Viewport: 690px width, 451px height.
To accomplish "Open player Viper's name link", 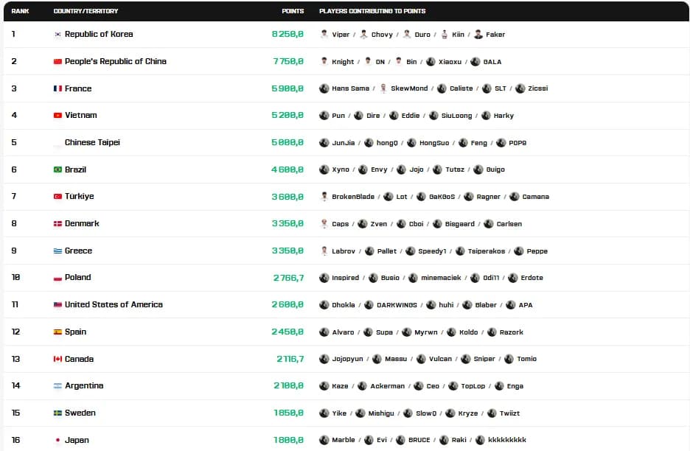I will 341,35.
